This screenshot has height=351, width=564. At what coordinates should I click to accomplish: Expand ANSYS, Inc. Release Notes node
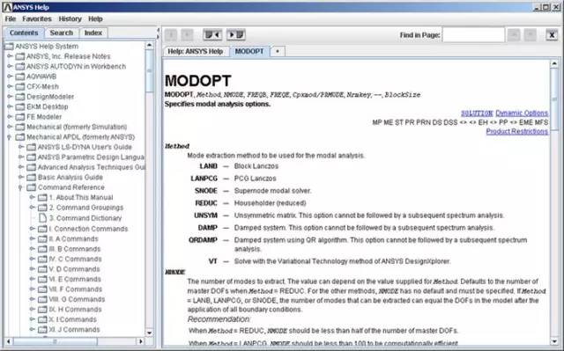pos(10,56)
